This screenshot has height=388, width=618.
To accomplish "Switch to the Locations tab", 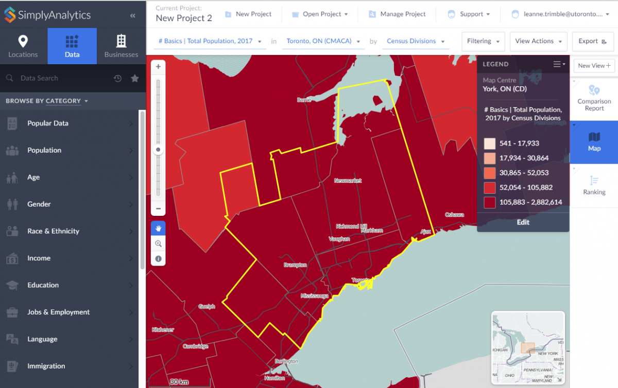I will coord(23,46).
